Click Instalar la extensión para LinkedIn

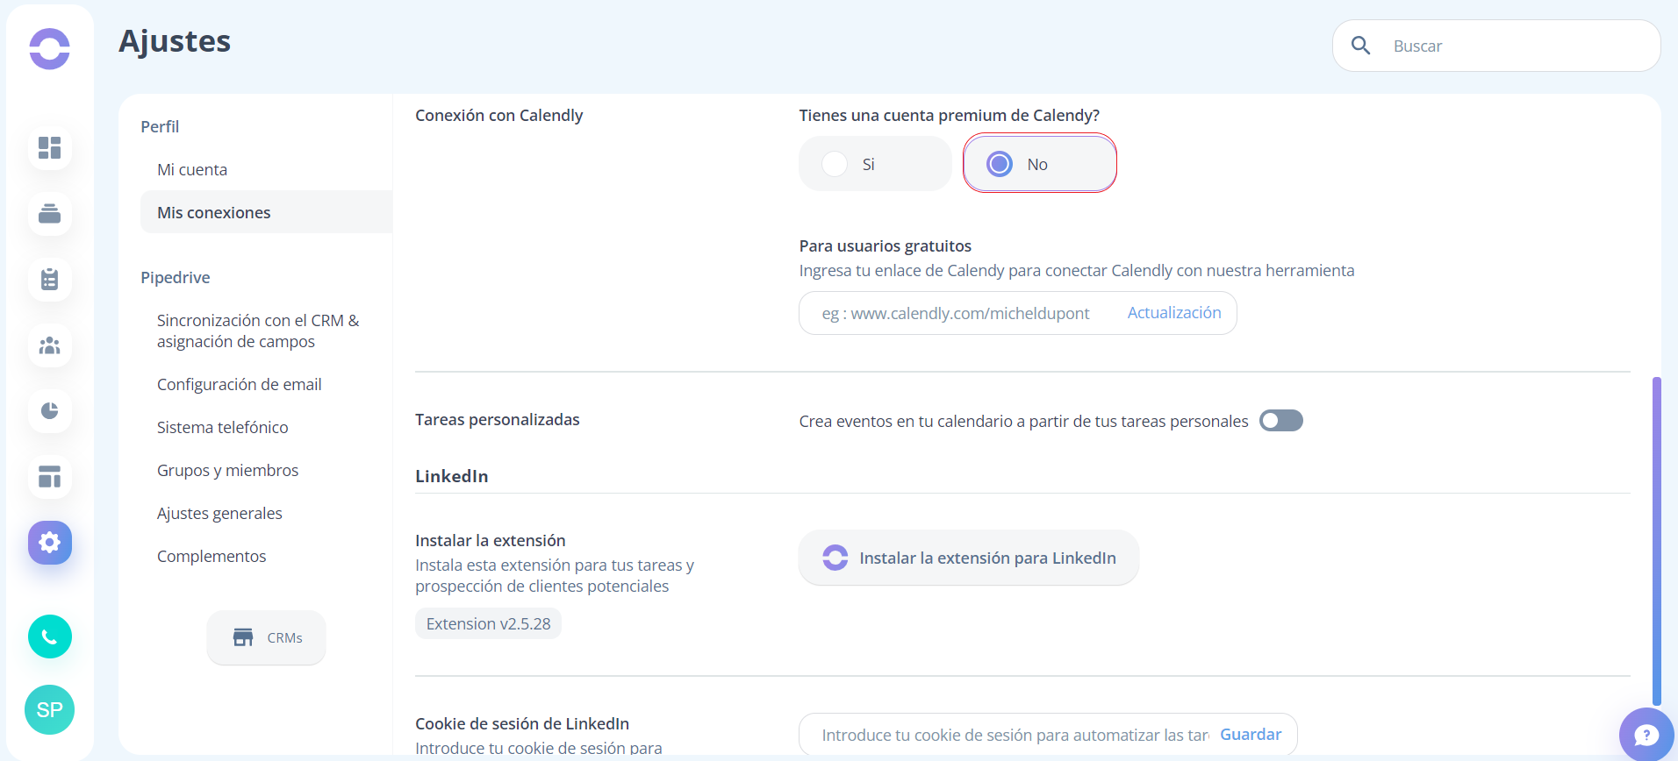(969, 558)
